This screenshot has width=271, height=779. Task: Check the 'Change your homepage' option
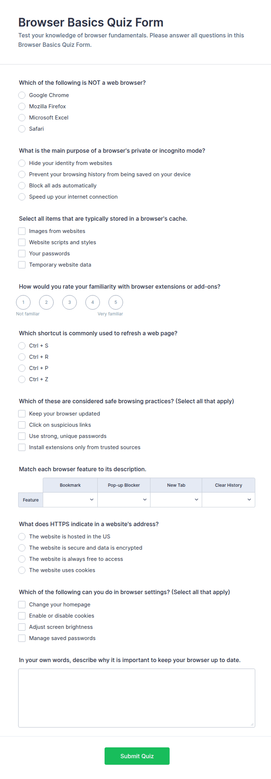pos(22,604)
